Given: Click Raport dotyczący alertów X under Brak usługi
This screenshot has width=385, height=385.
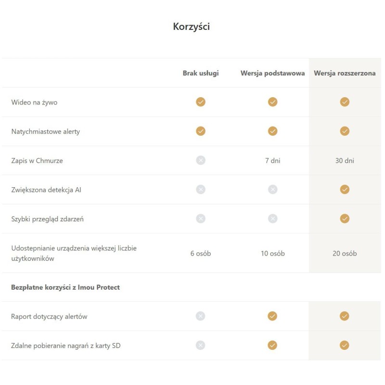Looking at the screenshot, I should (201, 316).
